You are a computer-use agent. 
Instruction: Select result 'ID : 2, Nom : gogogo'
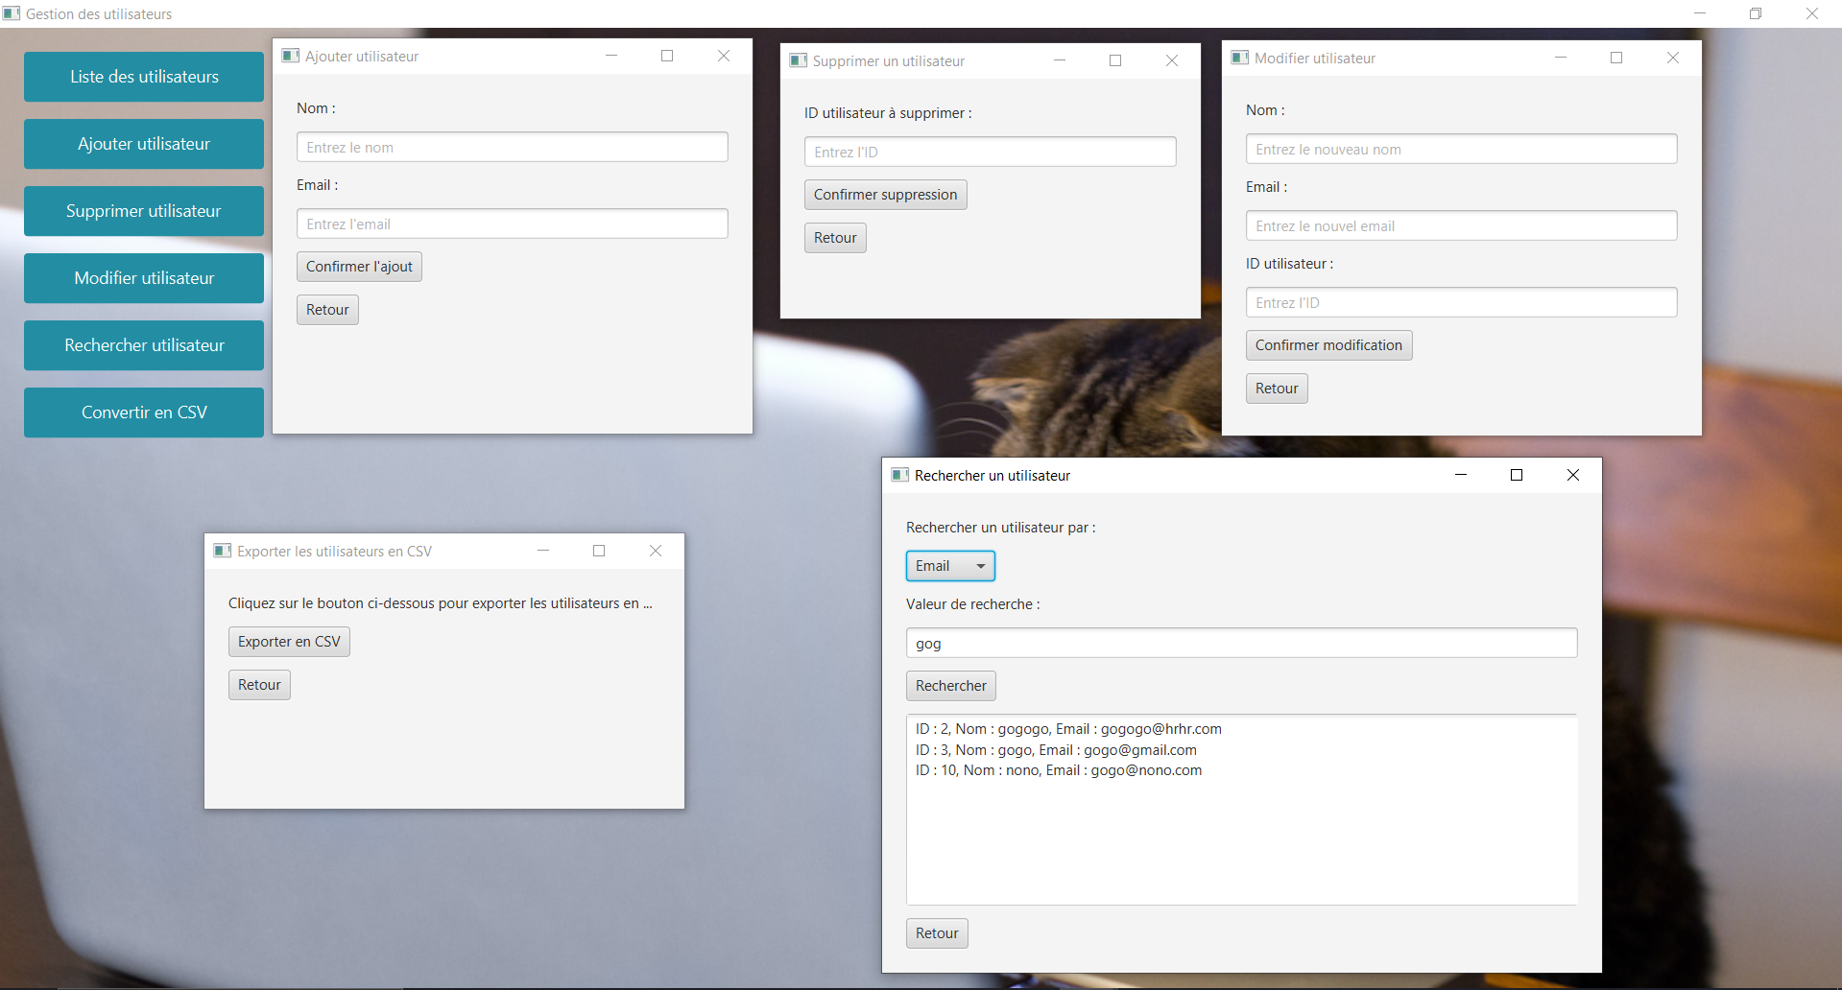click(x=1068, y=729)
